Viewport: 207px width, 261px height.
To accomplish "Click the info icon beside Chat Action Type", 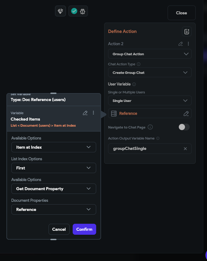I will click(139, 64).
